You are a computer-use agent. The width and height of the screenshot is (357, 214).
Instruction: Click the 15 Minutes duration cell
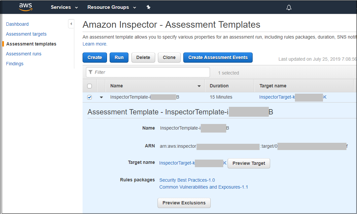coord(221,97)
